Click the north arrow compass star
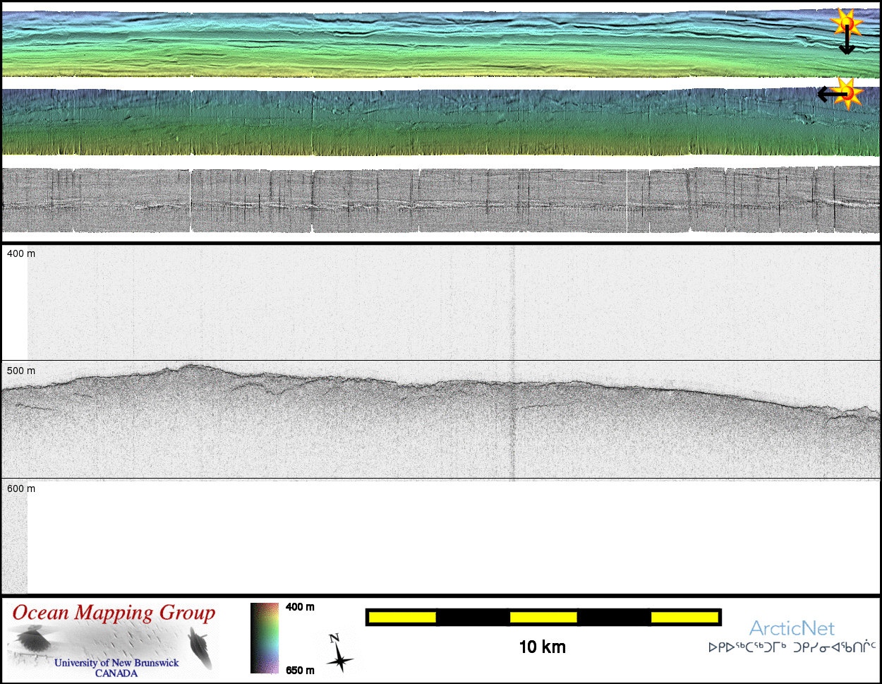The width and height of the screenshot is (882, 684). (x=339, y=654)
